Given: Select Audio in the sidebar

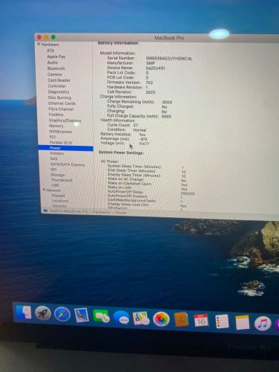Looking at the screenshot, I should [x=53, y=62].
